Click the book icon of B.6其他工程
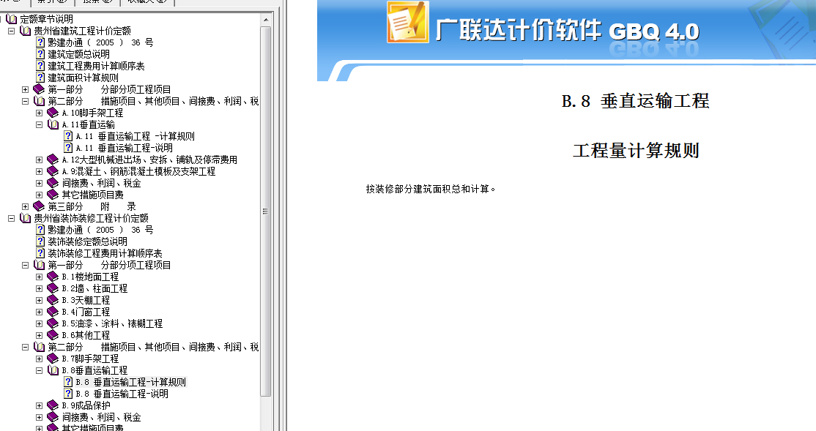Screen dimensions: 816x431 53,335
